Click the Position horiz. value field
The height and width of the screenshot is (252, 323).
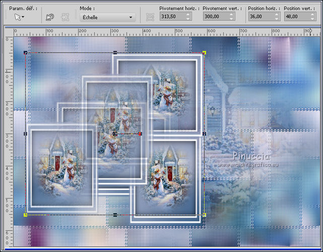(x=261, y=16)
